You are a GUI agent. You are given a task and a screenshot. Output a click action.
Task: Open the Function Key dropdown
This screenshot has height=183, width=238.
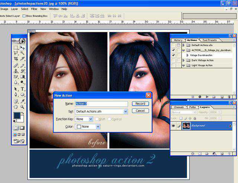click(91, 119)
